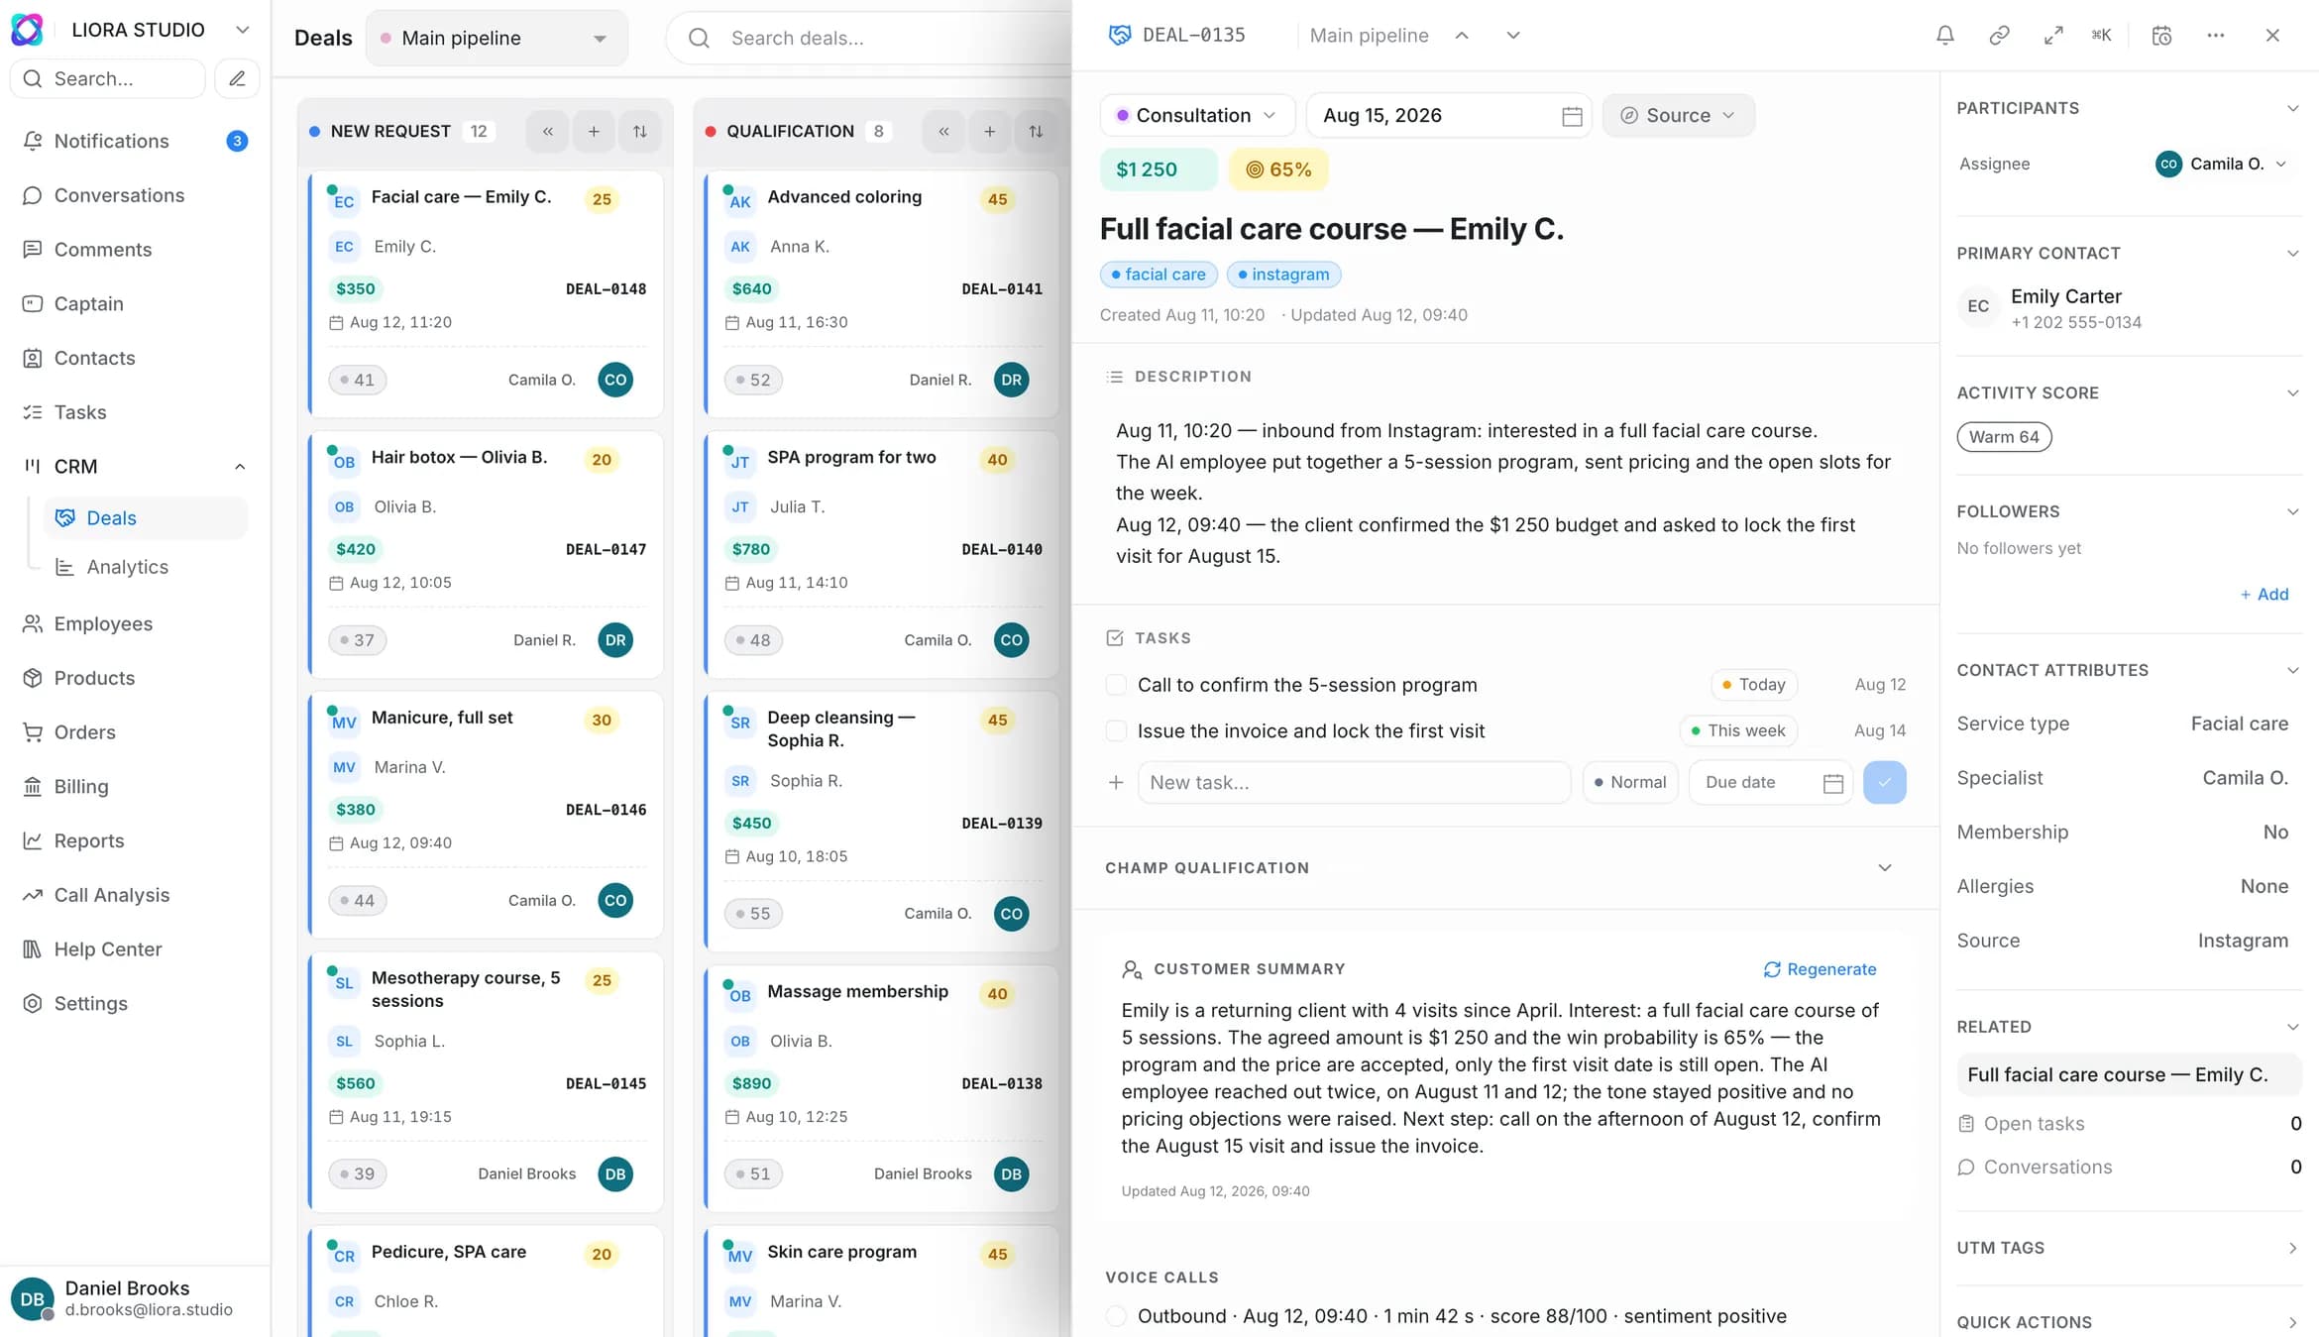
Task: Expand the CHAMP Qualification section
Action: pyautogui.click(x=1884, y=868)
